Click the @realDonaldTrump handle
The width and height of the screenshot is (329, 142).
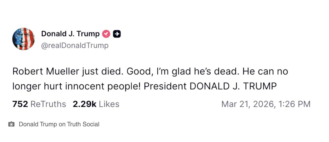[75, 46]
